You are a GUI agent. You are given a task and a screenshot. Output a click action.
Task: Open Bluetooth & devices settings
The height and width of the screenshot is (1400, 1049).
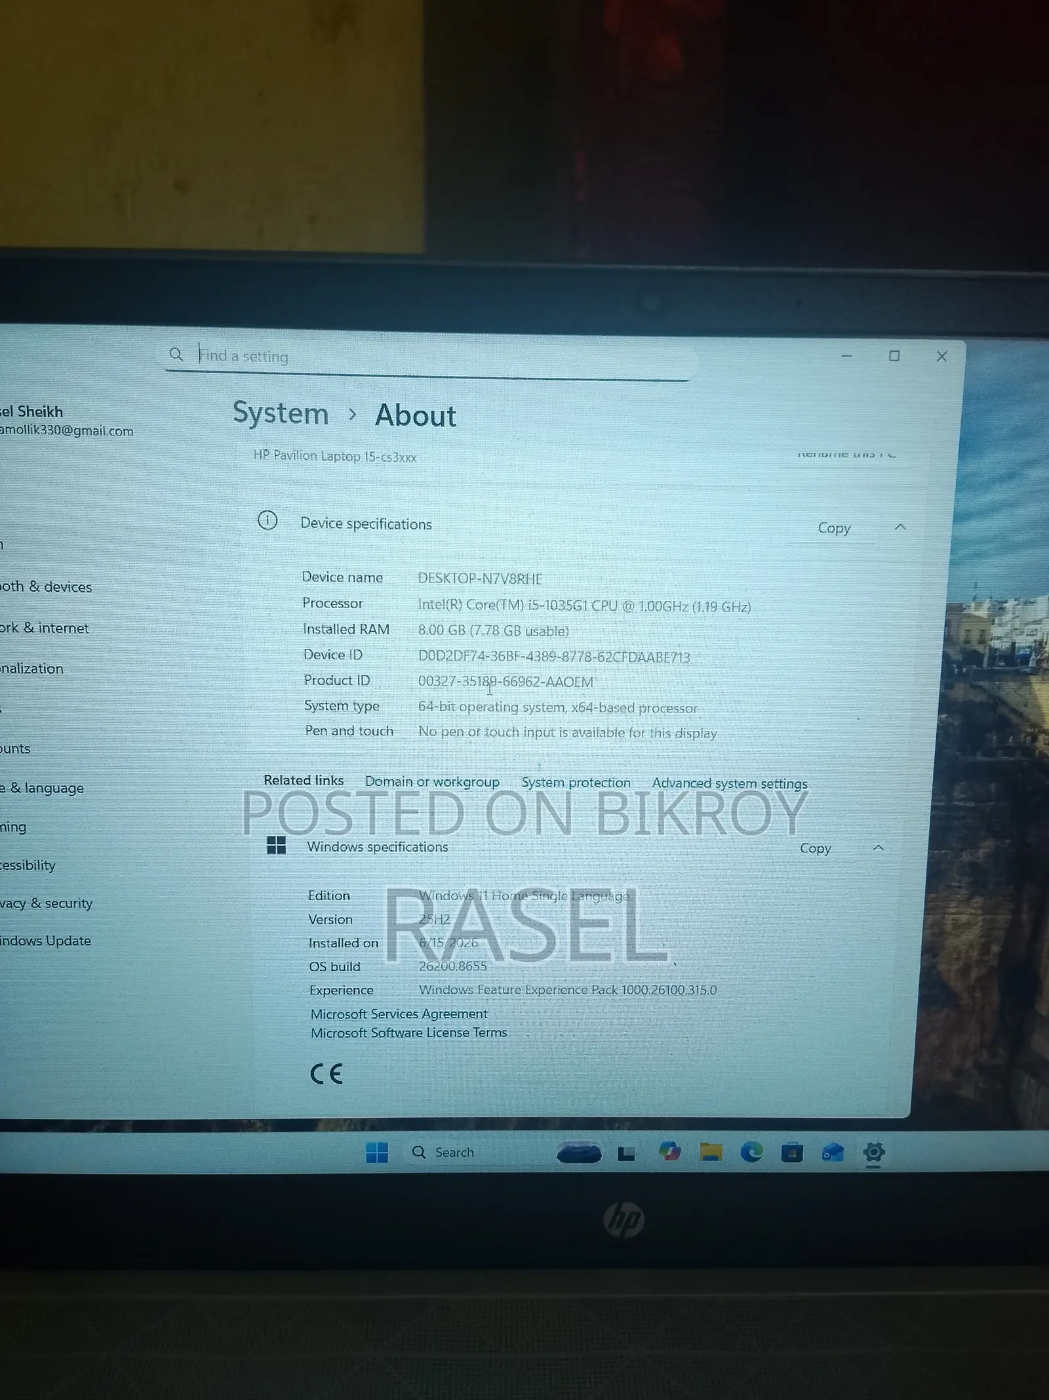[x=47, y=587]
